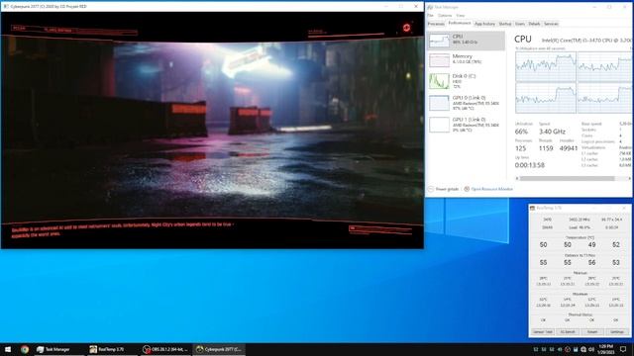Click the RealTemp window title icon
Image resolution: width=634 pixels, height=356 pixels.
pos(533,208)
